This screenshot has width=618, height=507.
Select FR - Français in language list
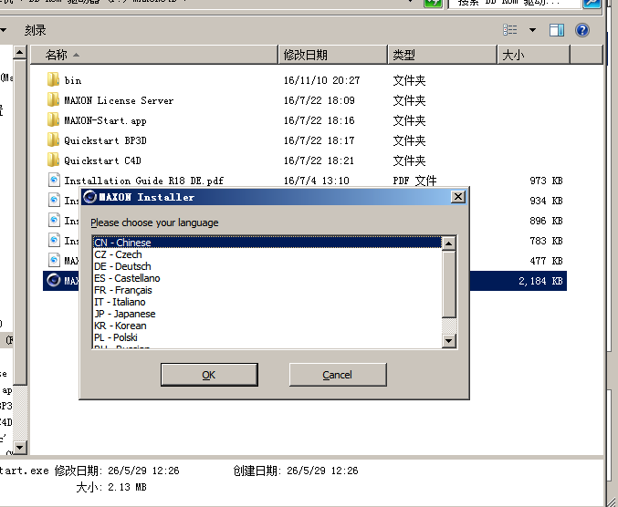tap(267, 290)
